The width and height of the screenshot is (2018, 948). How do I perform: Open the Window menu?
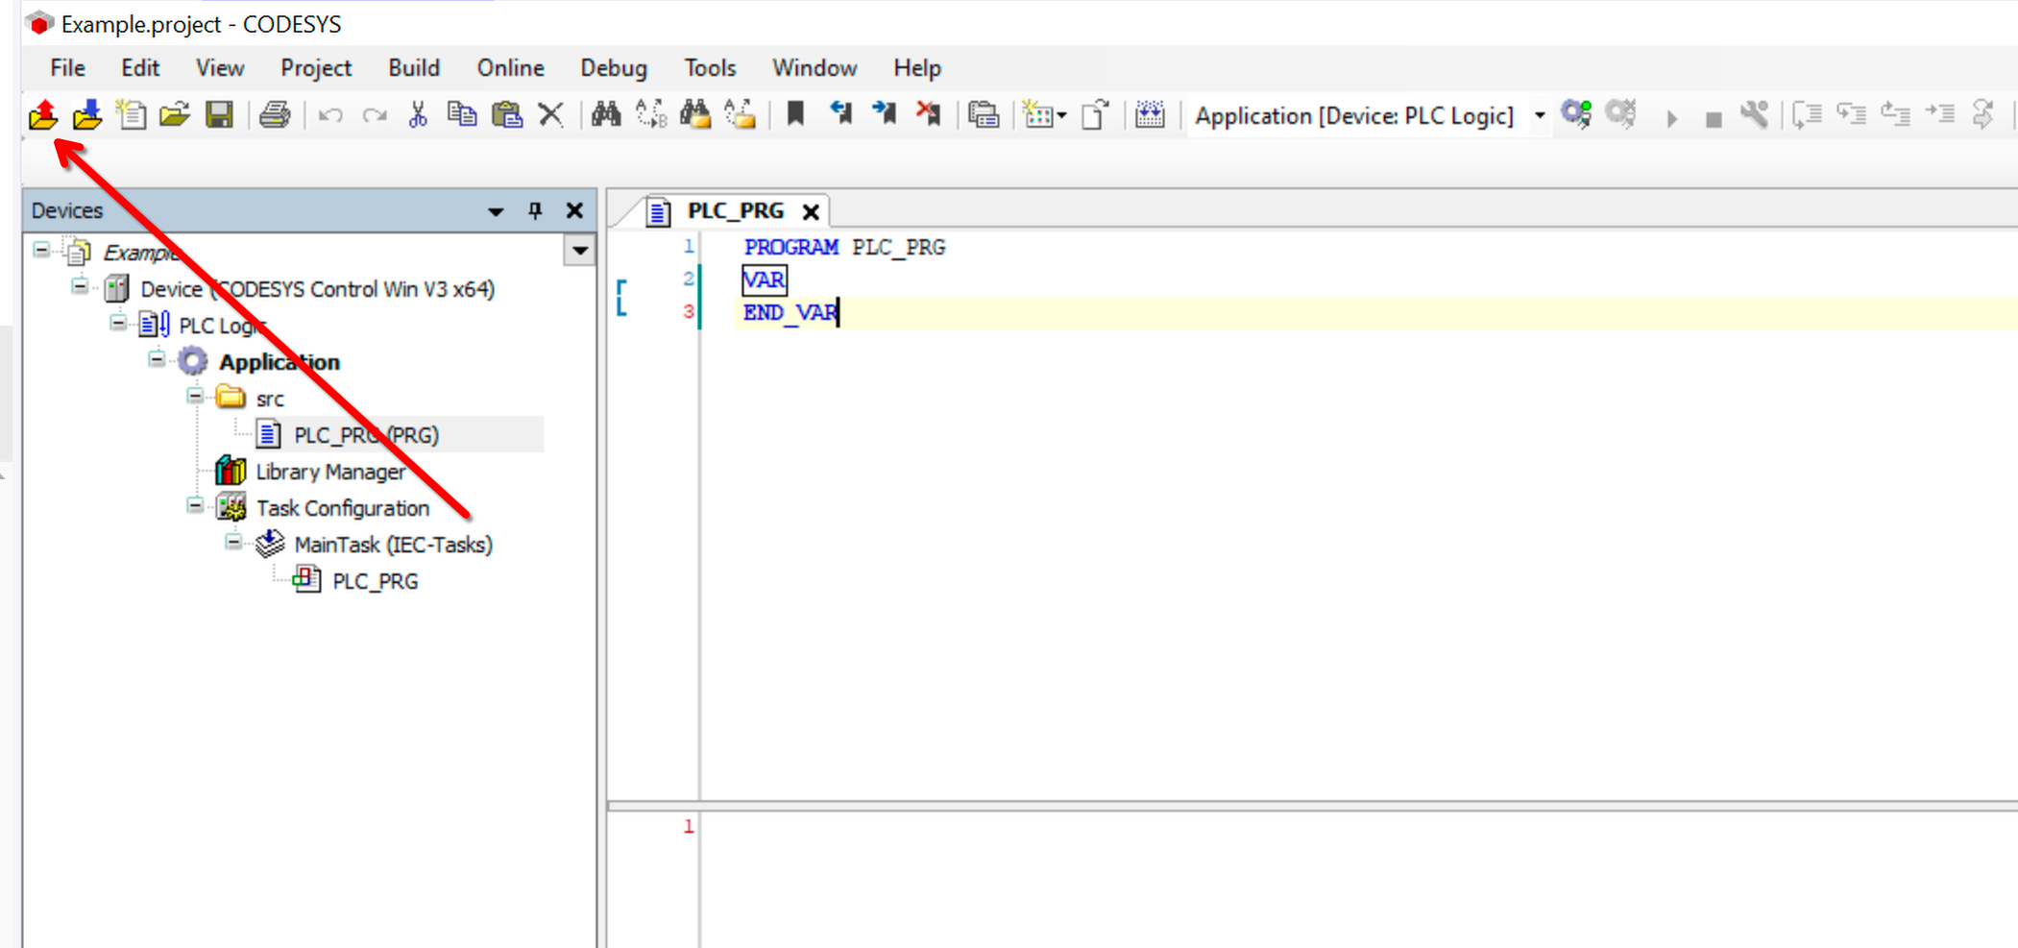814,68
